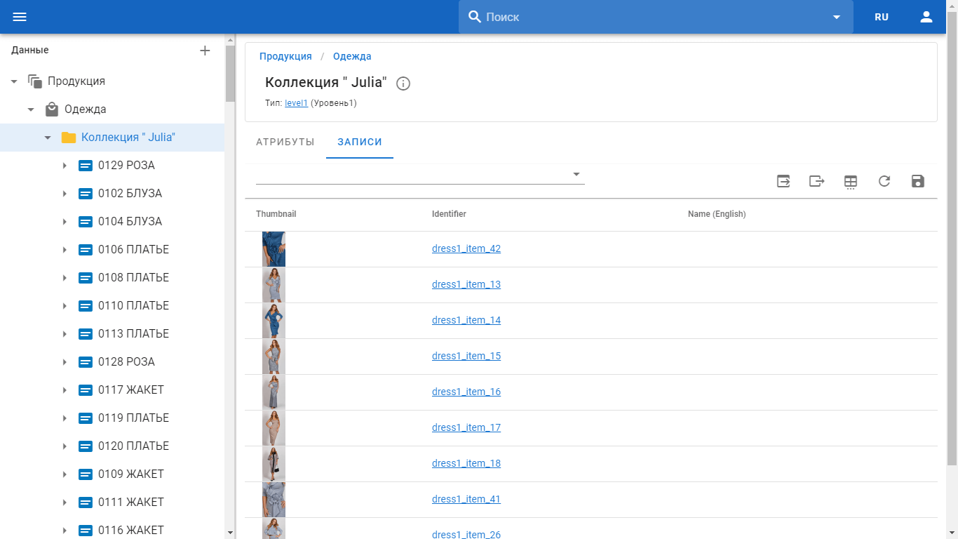This screenshot has height=539, width=958.
Task: Open the table columns settings icon
Action: pos(851,182)
